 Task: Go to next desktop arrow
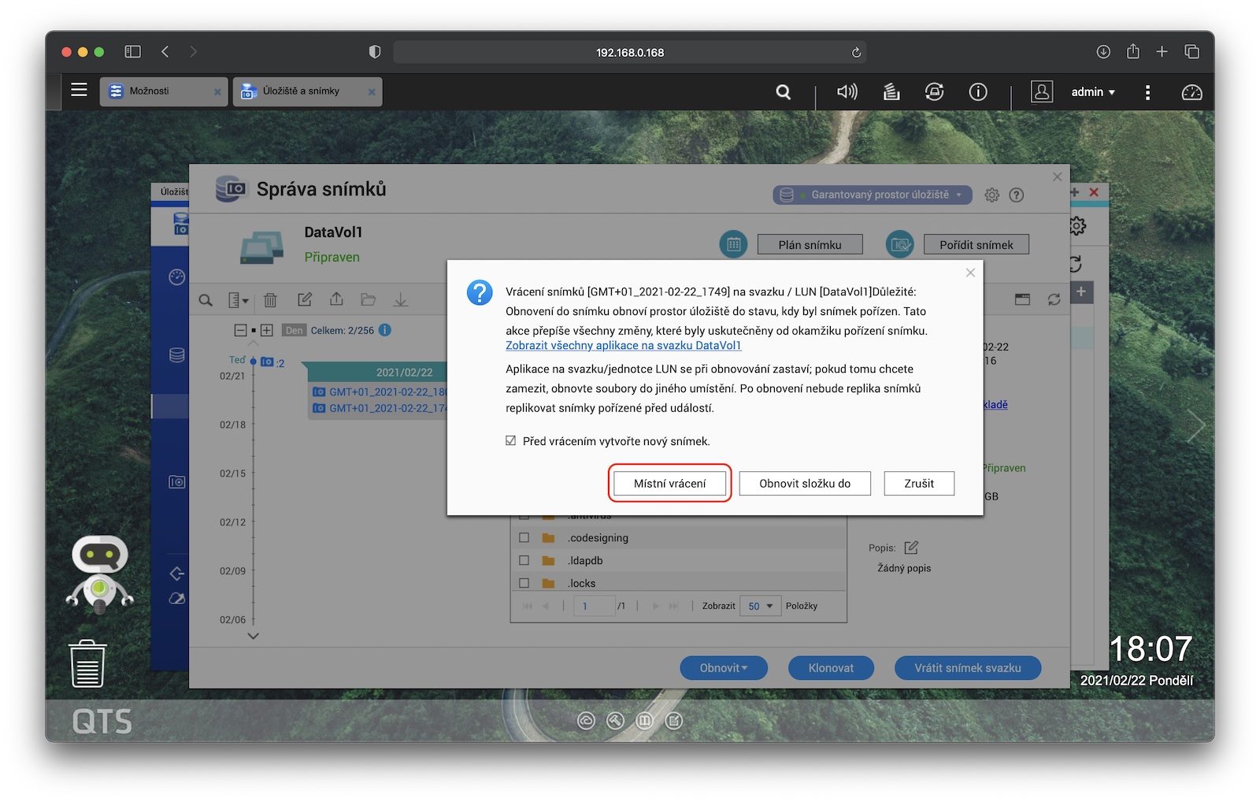tap(1196, 425)
